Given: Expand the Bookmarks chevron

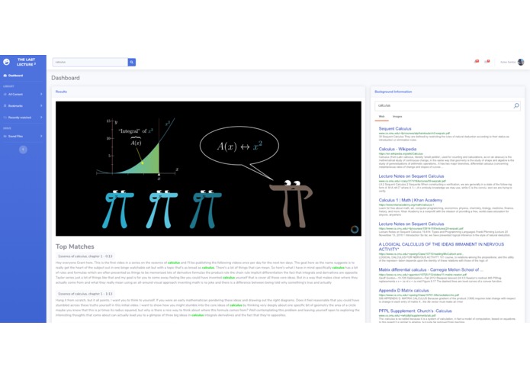Looking at the screenshot, I should [x=41, y=106].
